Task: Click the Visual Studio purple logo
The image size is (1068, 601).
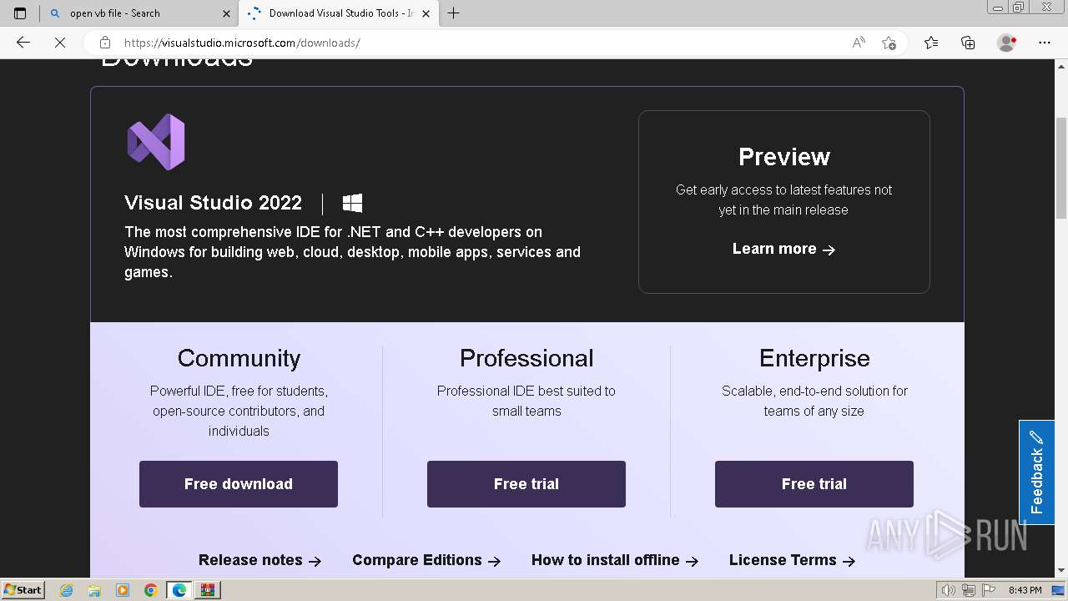Action: coord(156,142)
